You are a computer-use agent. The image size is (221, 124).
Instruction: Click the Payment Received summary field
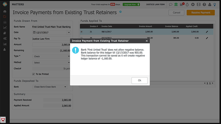[57, 100]
